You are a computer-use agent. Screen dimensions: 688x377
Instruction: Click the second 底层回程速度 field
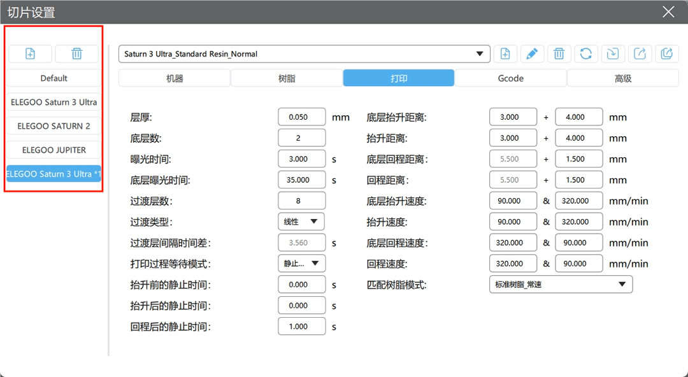click(x=578, y=243)
